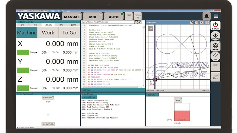Image resolution: width=237 pixels, height=133 pixels.
Task: Switch to MDI mode
Action: pos(93,16)
